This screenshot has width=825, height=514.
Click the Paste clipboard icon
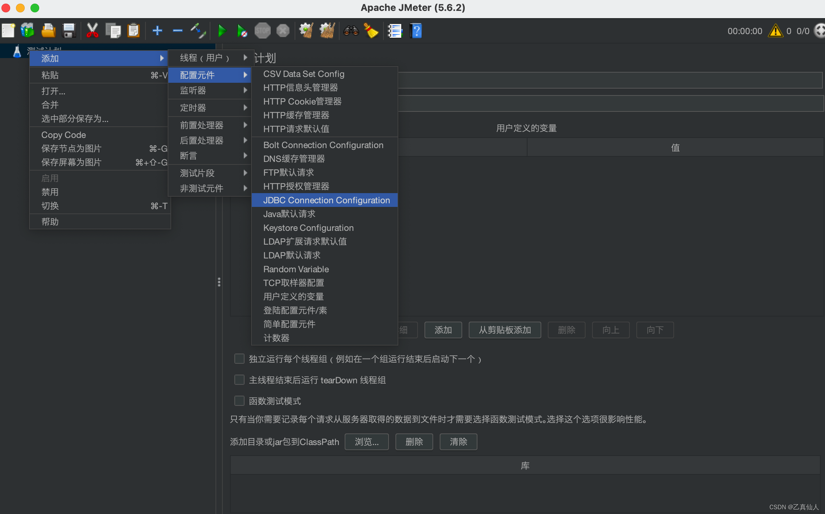coord(134,31)
